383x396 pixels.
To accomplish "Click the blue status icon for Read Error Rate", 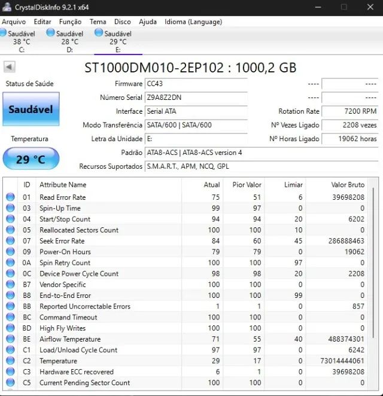I will (10, 197).
